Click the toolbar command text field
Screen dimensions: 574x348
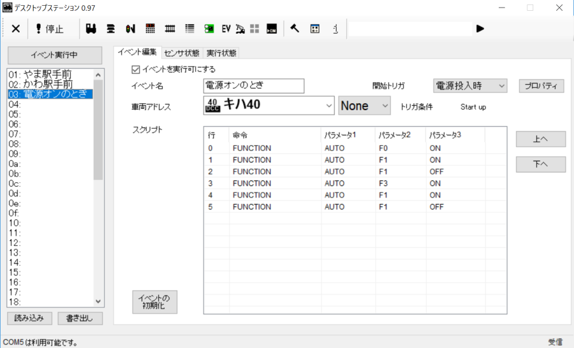410,29
